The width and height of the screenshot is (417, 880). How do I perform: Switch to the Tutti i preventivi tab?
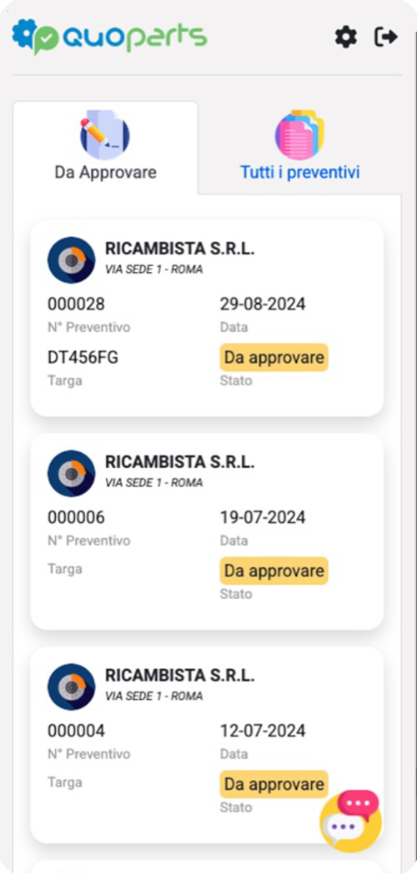pos(299,148)
